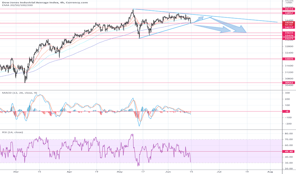296x174 pixels.
Task: Click the 30800 tick on the price axis
Action: 289,79
